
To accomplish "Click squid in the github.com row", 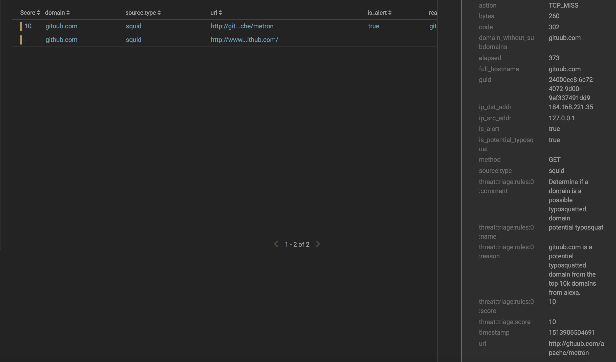I will pyautogui.click(x=134, y=40).
